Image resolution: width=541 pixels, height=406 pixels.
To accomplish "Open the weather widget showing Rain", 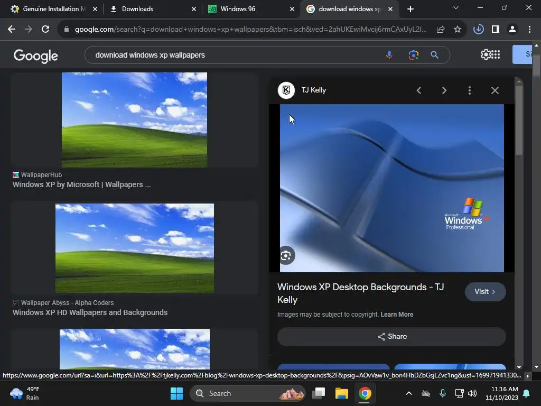I will [25, 393].
